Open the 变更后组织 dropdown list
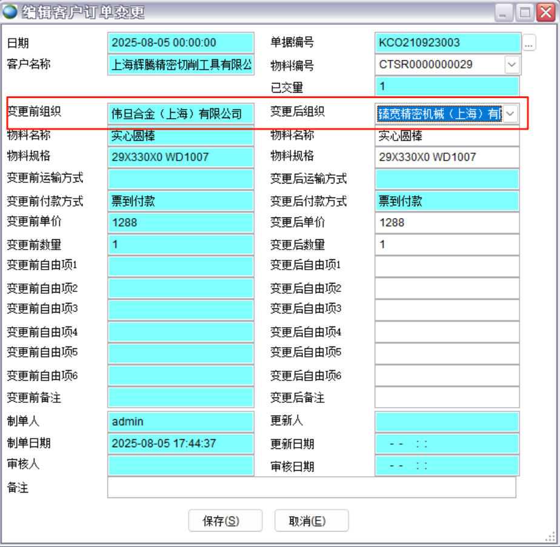 (x=511, y=113)
